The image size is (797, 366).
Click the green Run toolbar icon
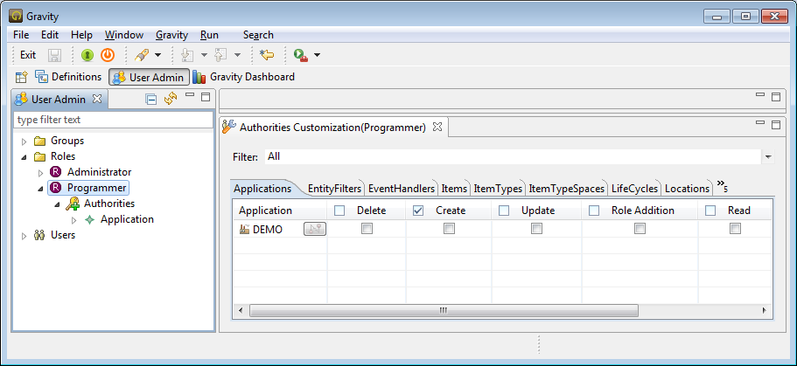pyautogui.click(x=300, y=55)
